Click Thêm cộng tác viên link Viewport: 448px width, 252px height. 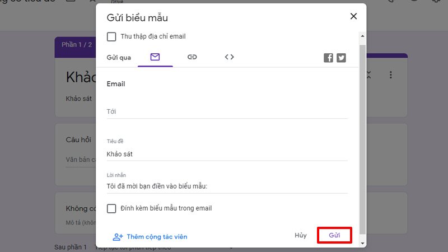click(x=157, y=237)
